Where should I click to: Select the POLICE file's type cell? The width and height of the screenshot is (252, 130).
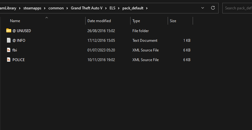click(145, 60)
